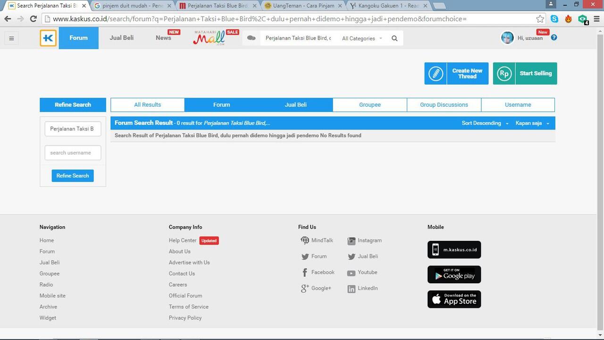Click the Twitter bird icon next to Forum
604x340 pixels.
[x=305, y=257]
